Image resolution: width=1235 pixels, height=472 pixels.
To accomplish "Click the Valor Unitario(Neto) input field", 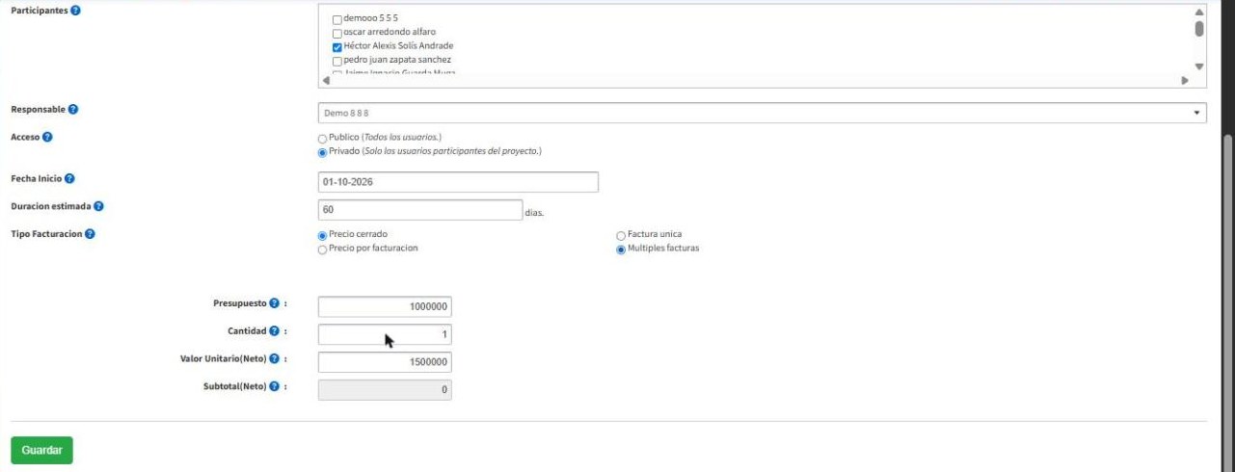I will tap(385, 362).
